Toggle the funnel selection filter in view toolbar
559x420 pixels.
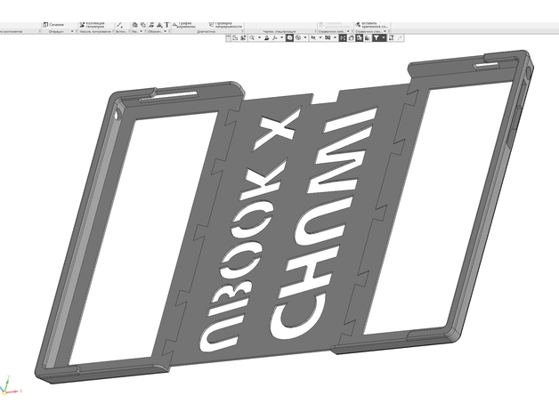[376, 39]
